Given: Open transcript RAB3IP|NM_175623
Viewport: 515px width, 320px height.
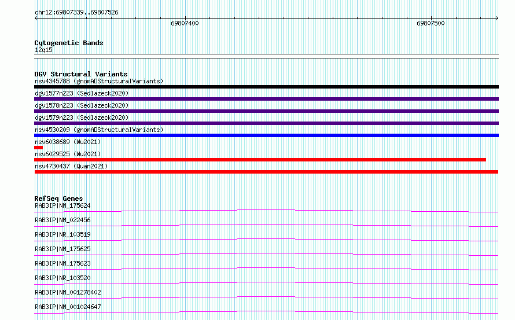Looking at the screenshot, I should tap(62, 263).
